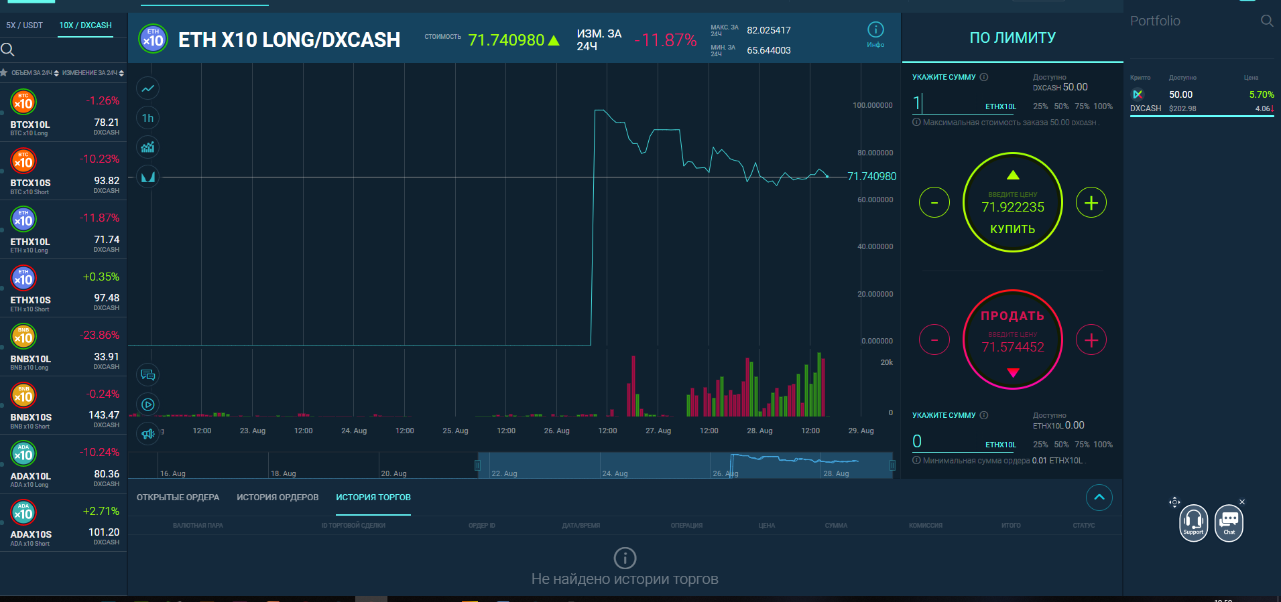Screen dimensions: 1281x602
Task: Open the Chat bubble icon
Action: 1229,523
